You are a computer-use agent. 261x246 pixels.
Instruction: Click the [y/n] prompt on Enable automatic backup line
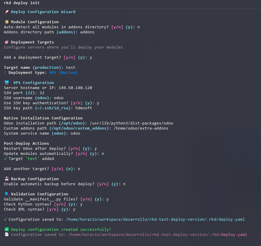pos(103,184)
